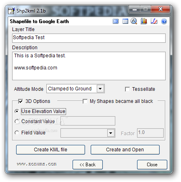
Task: Select Use Elevation Value radio button
Action: pos(17,111)
